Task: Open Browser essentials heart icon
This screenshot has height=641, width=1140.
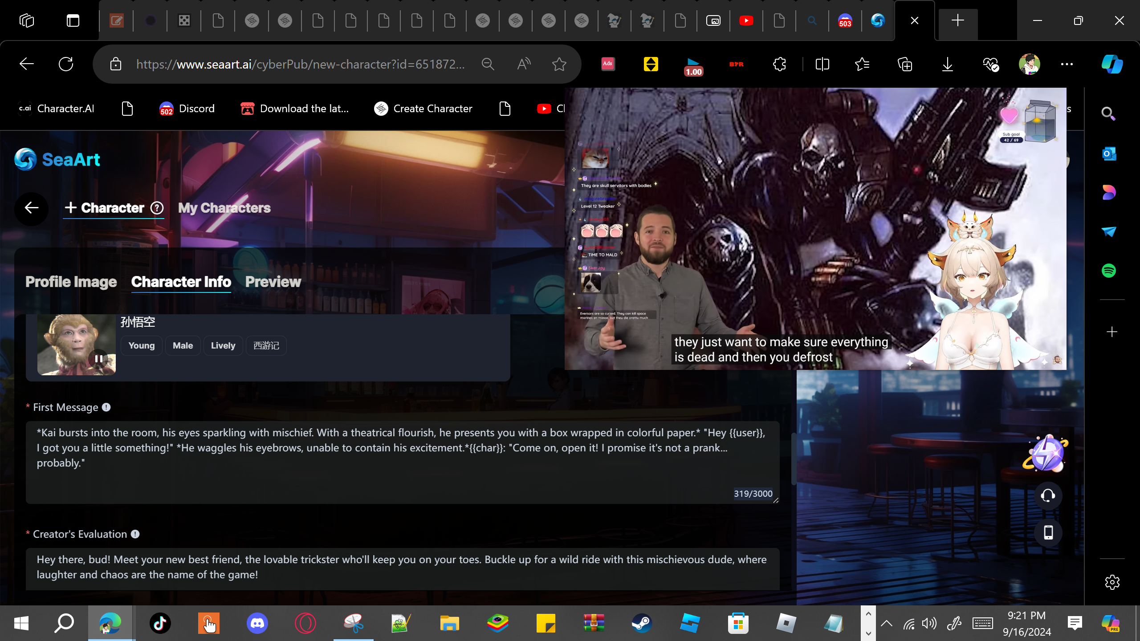Action: click(990, 64)
